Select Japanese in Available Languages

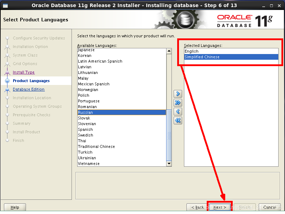coord(122,50)
